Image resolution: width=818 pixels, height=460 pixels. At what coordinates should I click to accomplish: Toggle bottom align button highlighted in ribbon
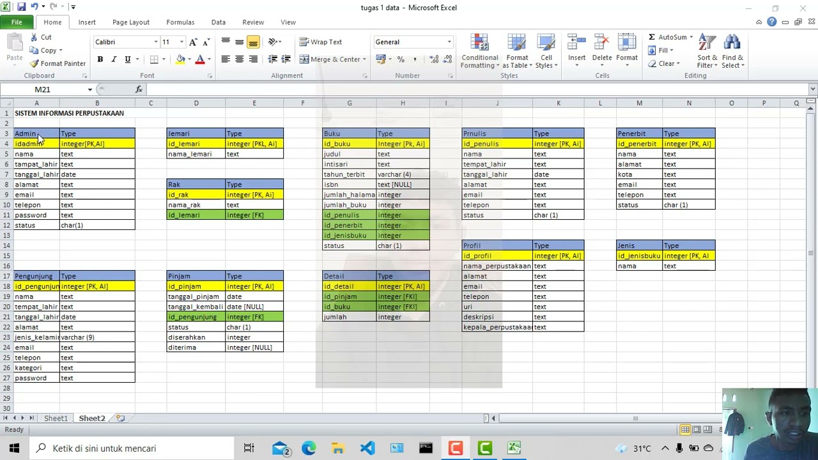[253, 42]
